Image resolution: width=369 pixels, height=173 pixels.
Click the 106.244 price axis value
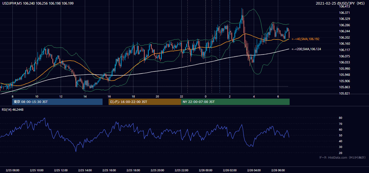click(x=344, y=31)
